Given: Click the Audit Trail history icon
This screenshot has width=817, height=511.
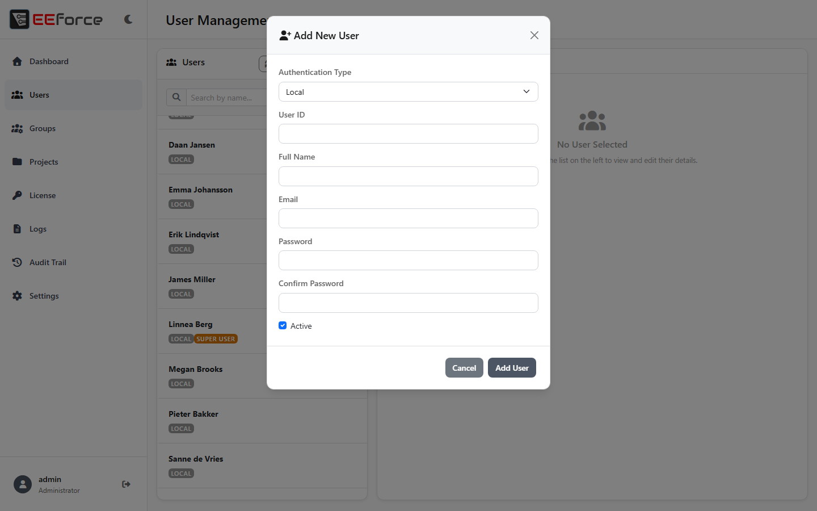Looking at the screenshot, I should 17,262.
